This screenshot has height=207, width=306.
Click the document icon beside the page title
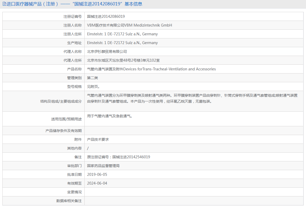(4, 4)
